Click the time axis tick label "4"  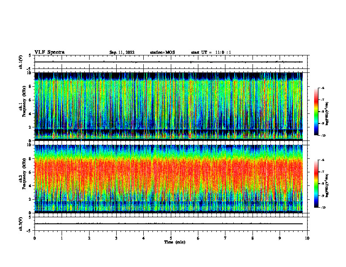(x=144, y=238)
